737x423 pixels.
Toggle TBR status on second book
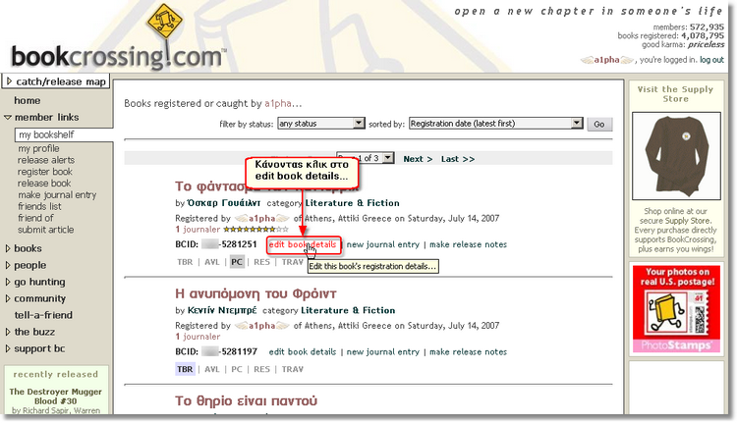[185, 369]
